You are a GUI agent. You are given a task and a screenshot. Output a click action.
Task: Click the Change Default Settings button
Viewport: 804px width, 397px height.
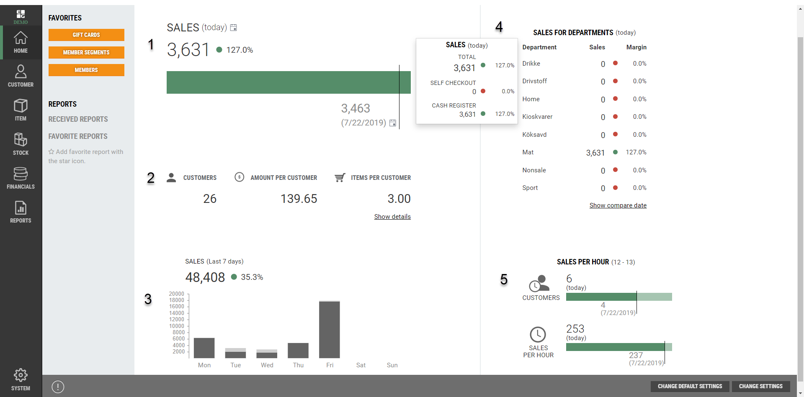[x=690, y=386]
